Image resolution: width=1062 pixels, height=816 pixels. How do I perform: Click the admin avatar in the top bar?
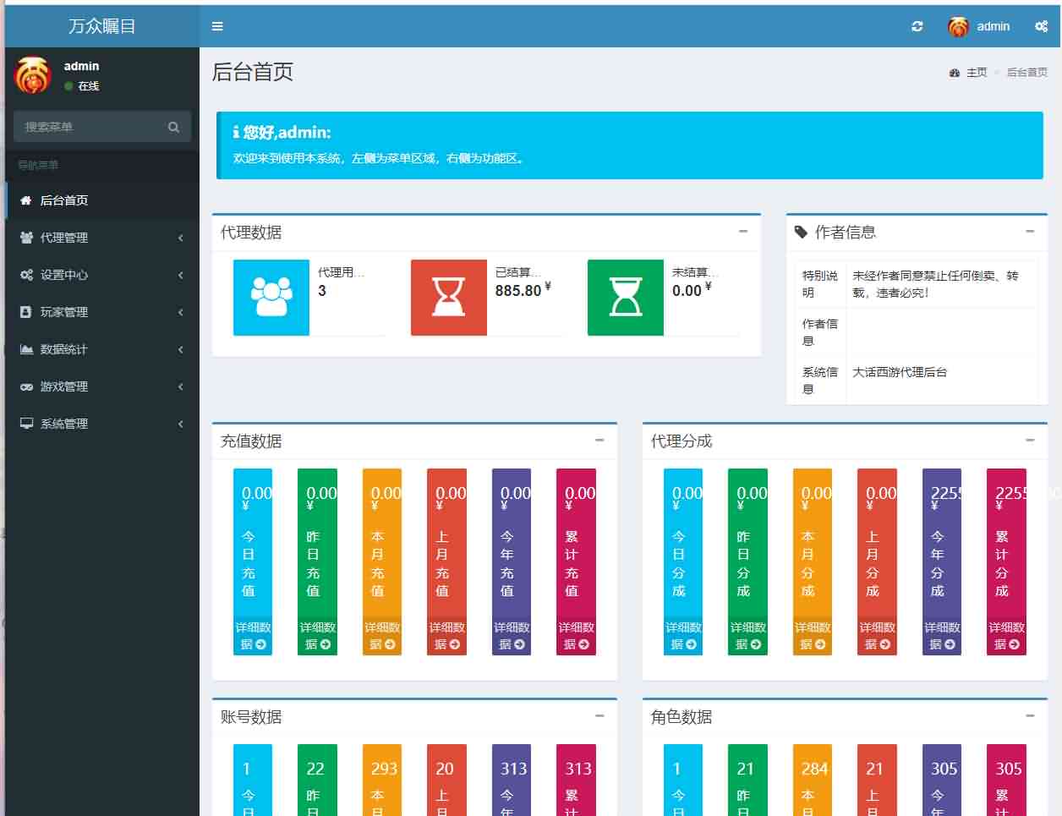956,26
